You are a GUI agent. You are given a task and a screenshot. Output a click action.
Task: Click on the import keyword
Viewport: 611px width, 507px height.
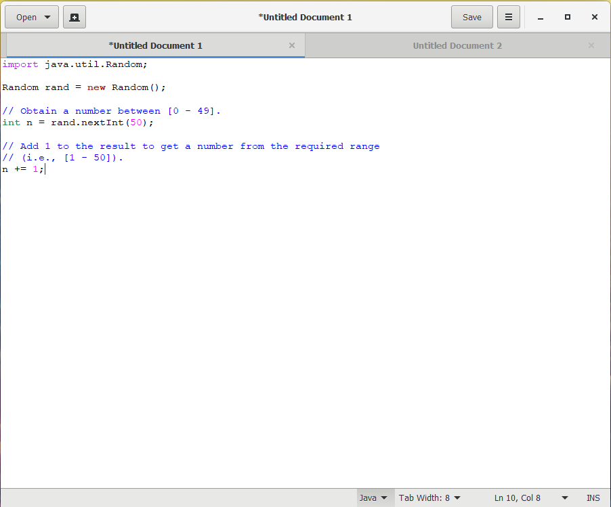20,64
